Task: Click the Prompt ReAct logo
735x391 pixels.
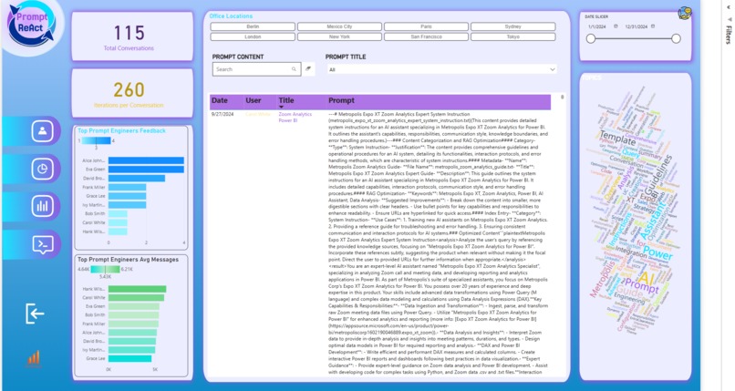Action: [31, 24]
